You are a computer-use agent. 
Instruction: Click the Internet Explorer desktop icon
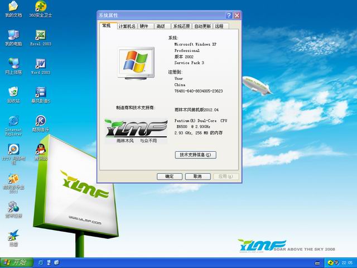click(x=13, y=121)
